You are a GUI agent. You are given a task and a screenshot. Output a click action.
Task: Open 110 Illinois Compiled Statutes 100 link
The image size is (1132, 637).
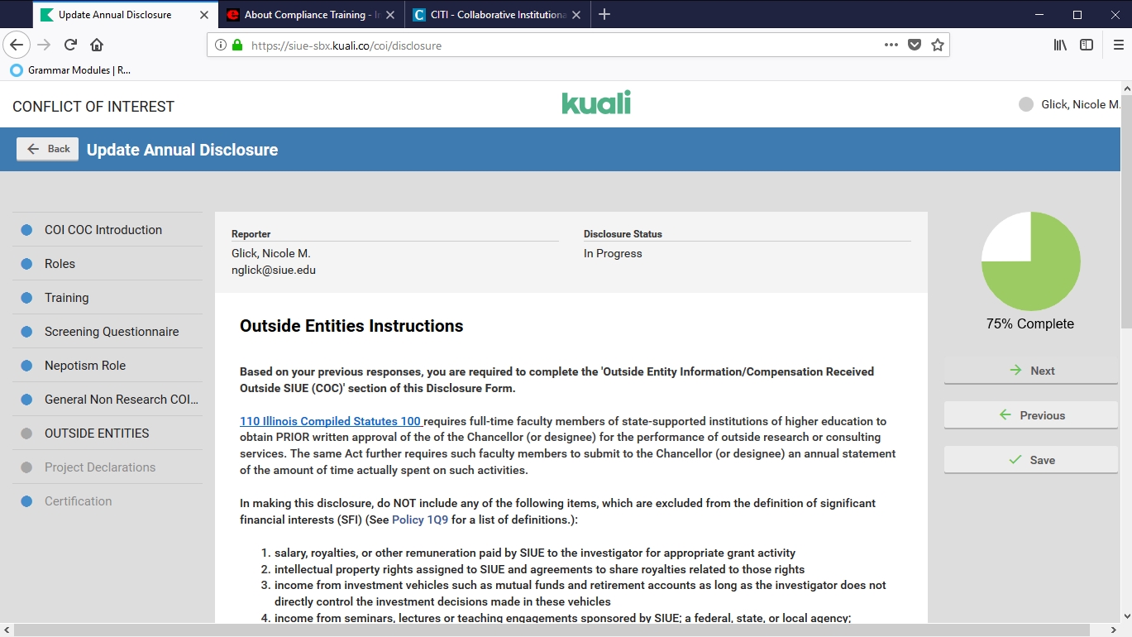tap(331, 422)
